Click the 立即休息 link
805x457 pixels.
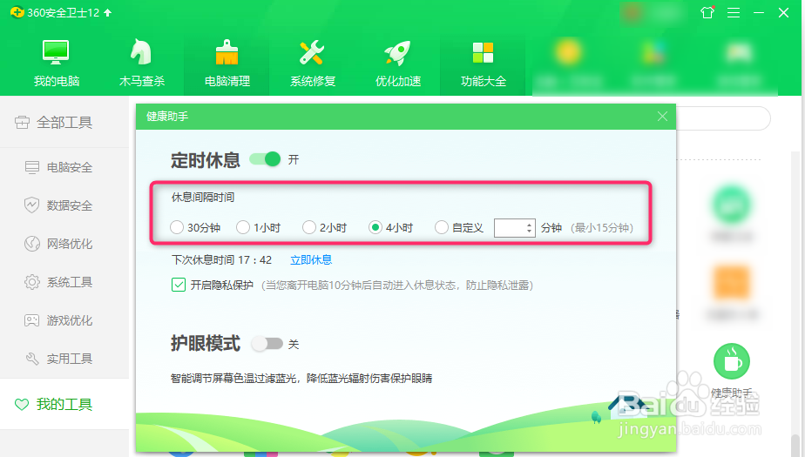coord(311,260)
